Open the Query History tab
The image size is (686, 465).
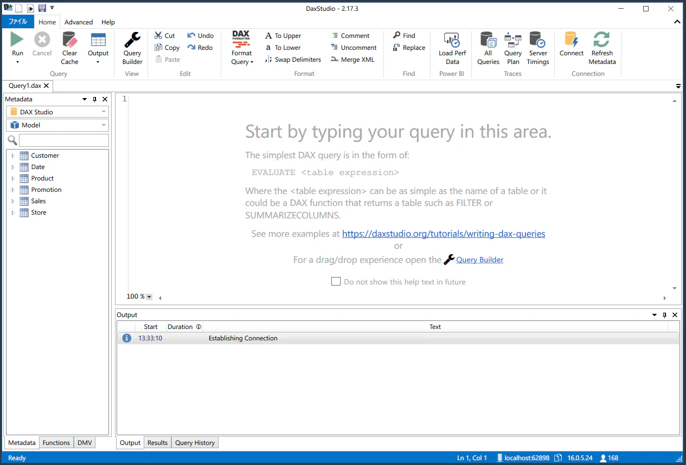pyautogui.click(x=195, y=443)
